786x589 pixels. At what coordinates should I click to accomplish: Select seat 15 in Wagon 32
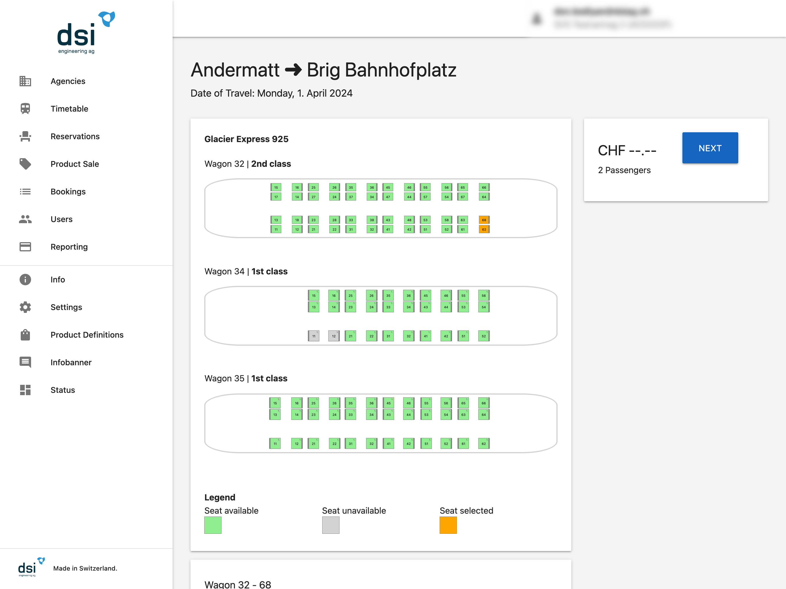276,187
